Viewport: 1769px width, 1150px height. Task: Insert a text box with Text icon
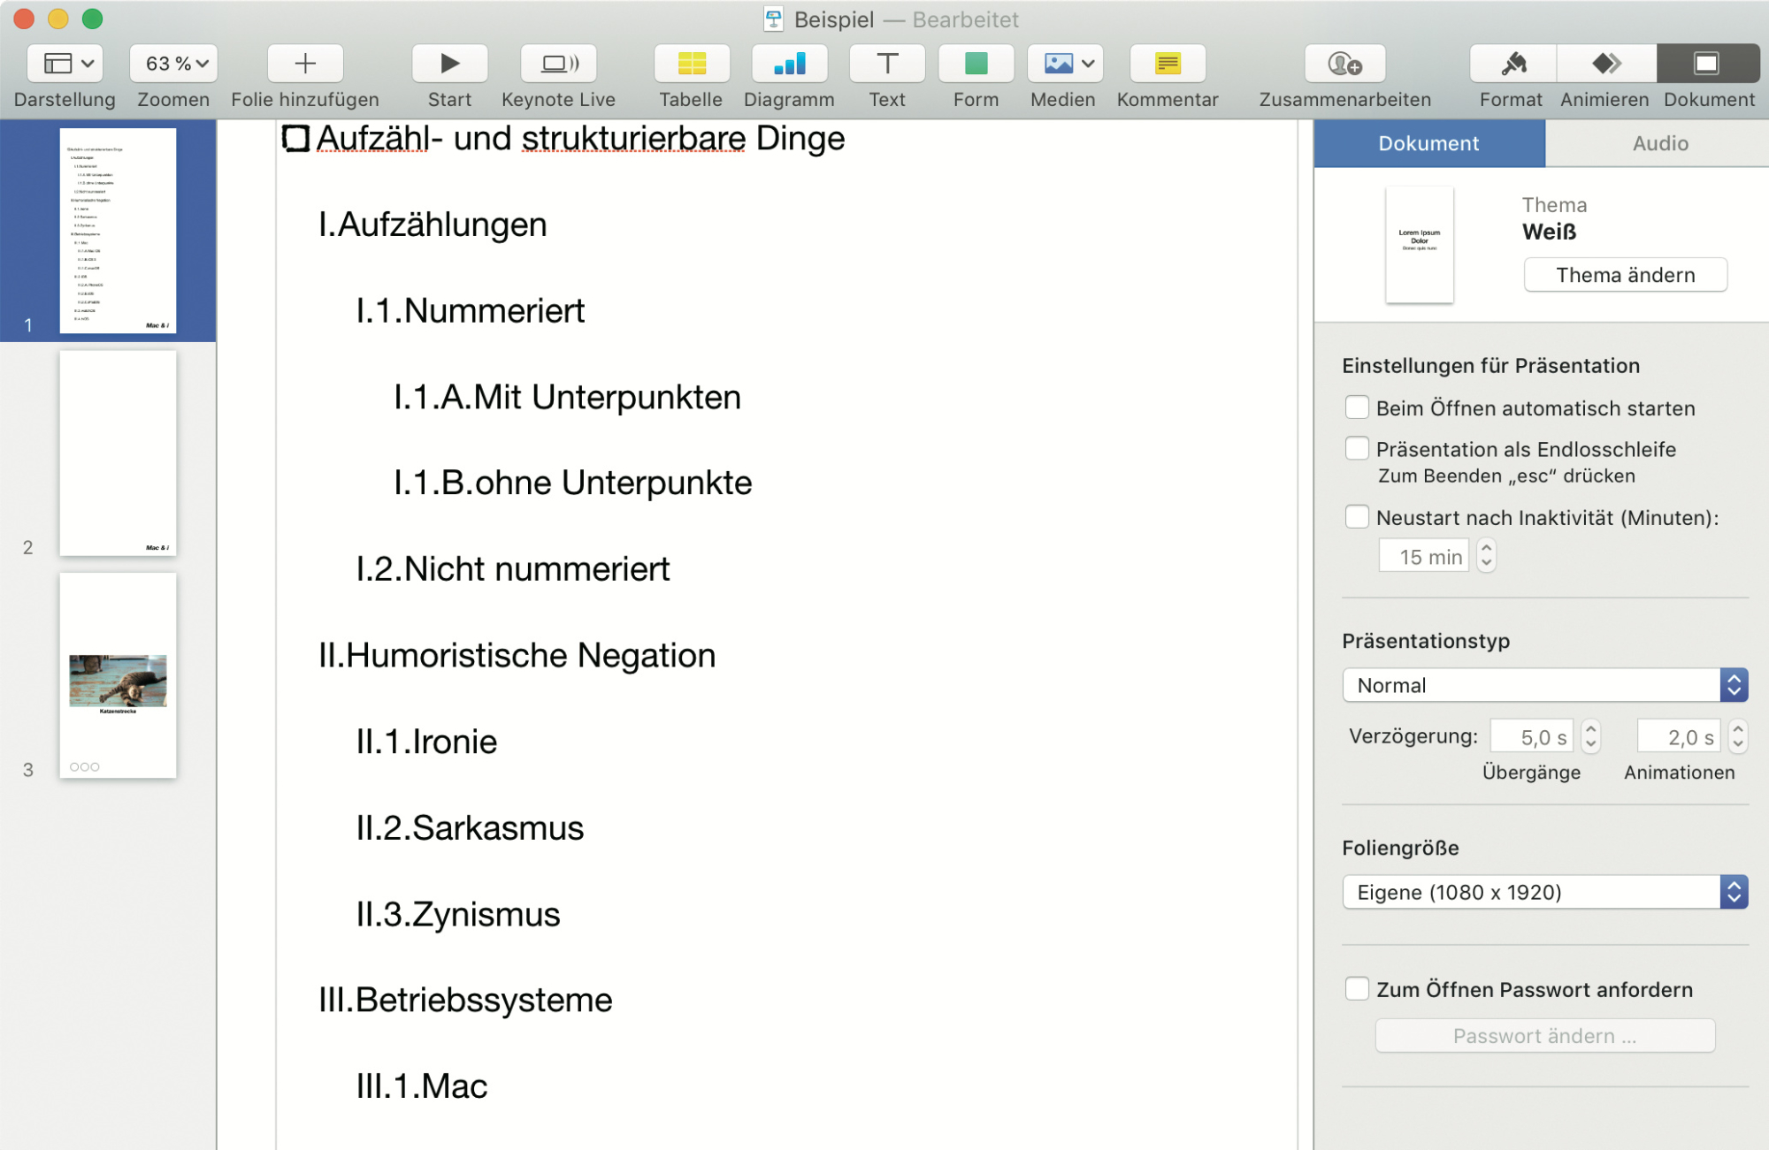886,64
